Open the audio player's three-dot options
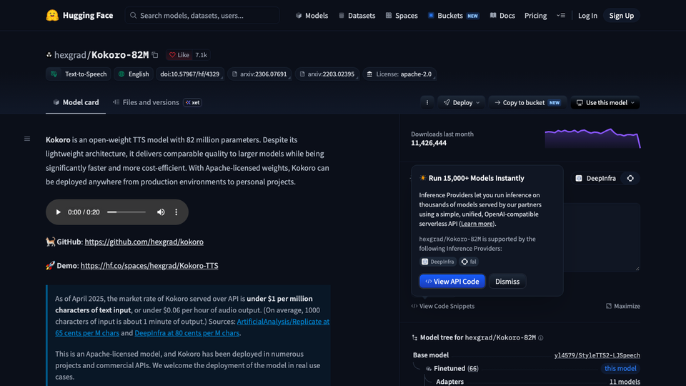The image size is (686, 386). pos(177,212)
